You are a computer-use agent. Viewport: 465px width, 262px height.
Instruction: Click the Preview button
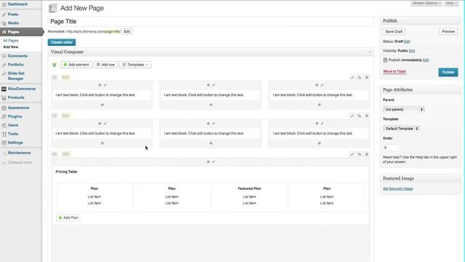(448, 31)
